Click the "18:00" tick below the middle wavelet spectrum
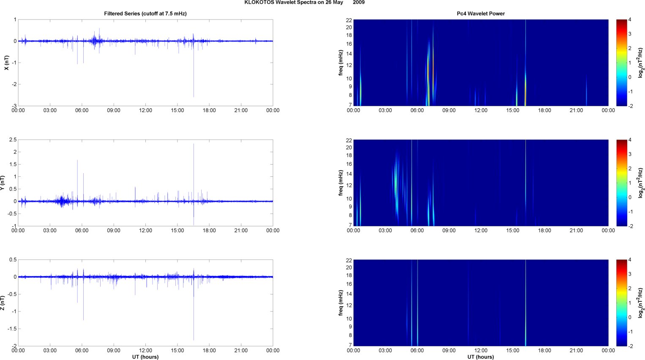645x360 pixels. pos(544,231)
